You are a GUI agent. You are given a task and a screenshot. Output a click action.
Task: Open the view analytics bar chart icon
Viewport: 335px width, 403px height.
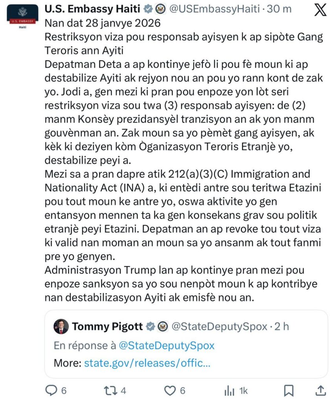[x=229, y=390]
